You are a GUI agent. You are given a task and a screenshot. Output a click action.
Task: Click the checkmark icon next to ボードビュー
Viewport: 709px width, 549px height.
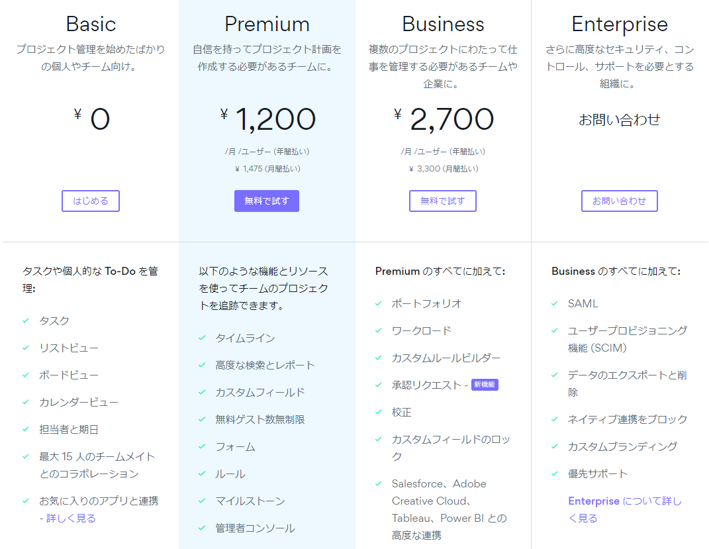click(26, 375)
